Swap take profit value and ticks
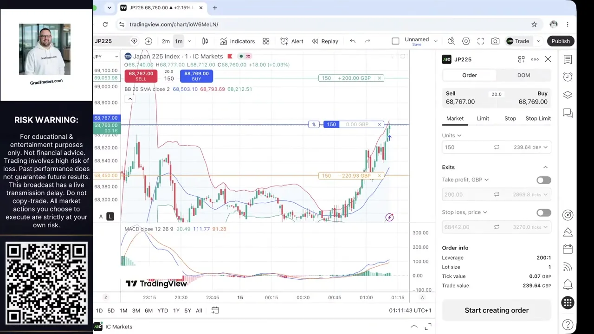Viewport: 594px width, 334px height. 497,194
